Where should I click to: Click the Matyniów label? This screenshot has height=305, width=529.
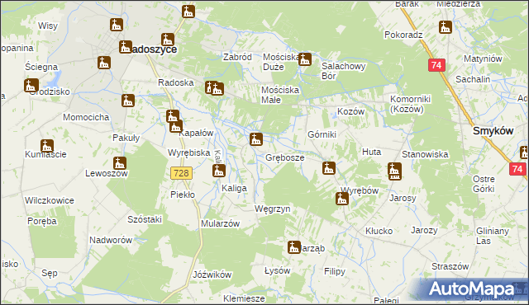483,59
